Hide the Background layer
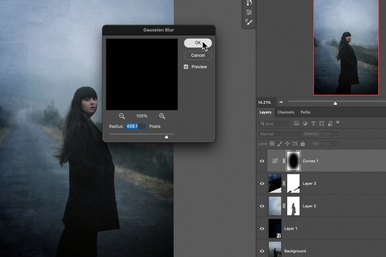The height and width of the screenshot is (257, 386). tap(262, 251)
